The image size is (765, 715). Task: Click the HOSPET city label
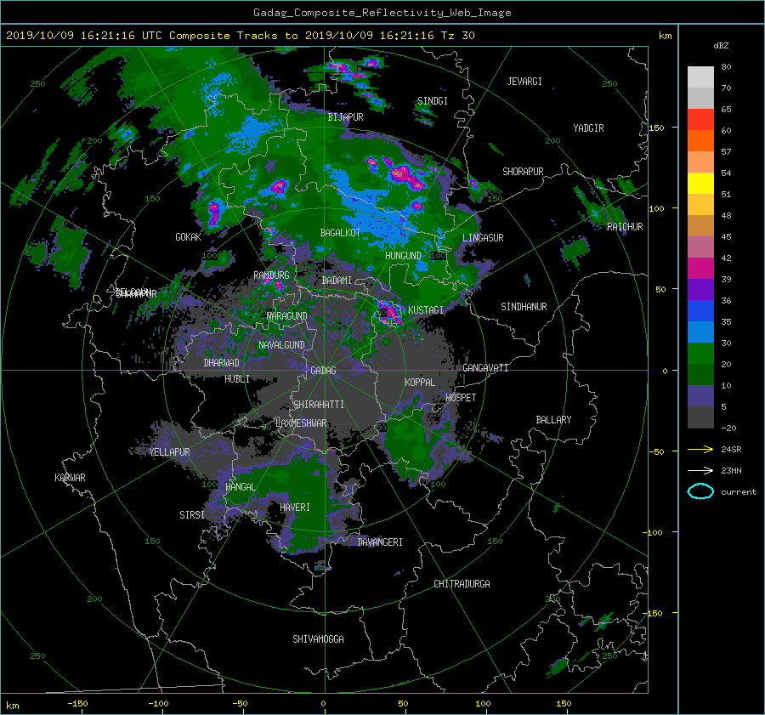tap(461, 398)
